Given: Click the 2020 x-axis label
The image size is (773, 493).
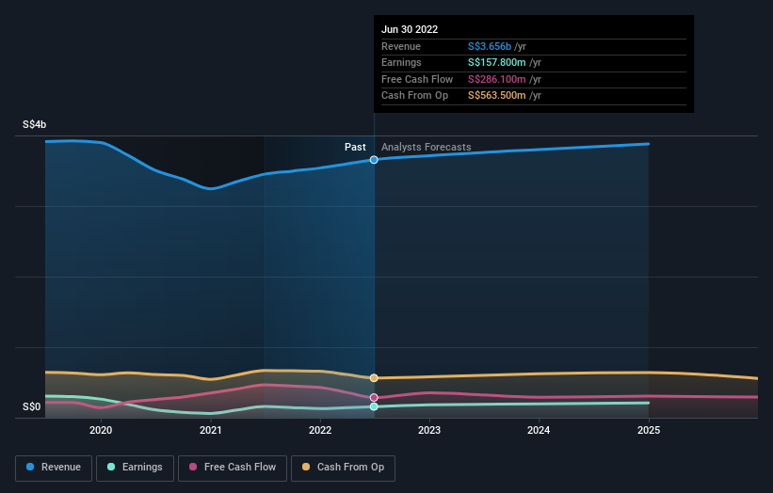Looking at the screenshot, I should [x=101, y=430].
